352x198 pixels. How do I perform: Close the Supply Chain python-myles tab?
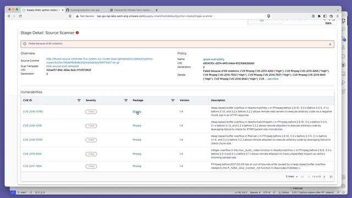click(x=63, y=10)
